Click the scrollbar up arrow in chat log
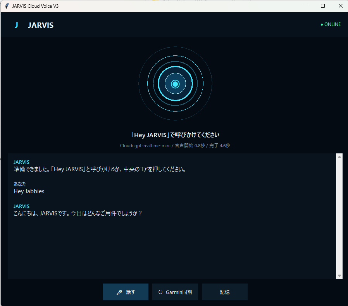This screenshot has width=348, height=306. (339, 156)
